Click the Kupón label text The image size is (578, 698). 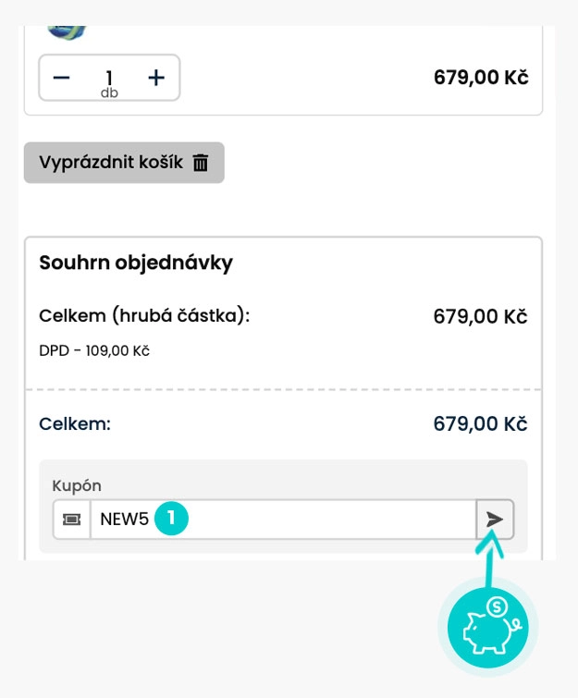click(76, 485)
